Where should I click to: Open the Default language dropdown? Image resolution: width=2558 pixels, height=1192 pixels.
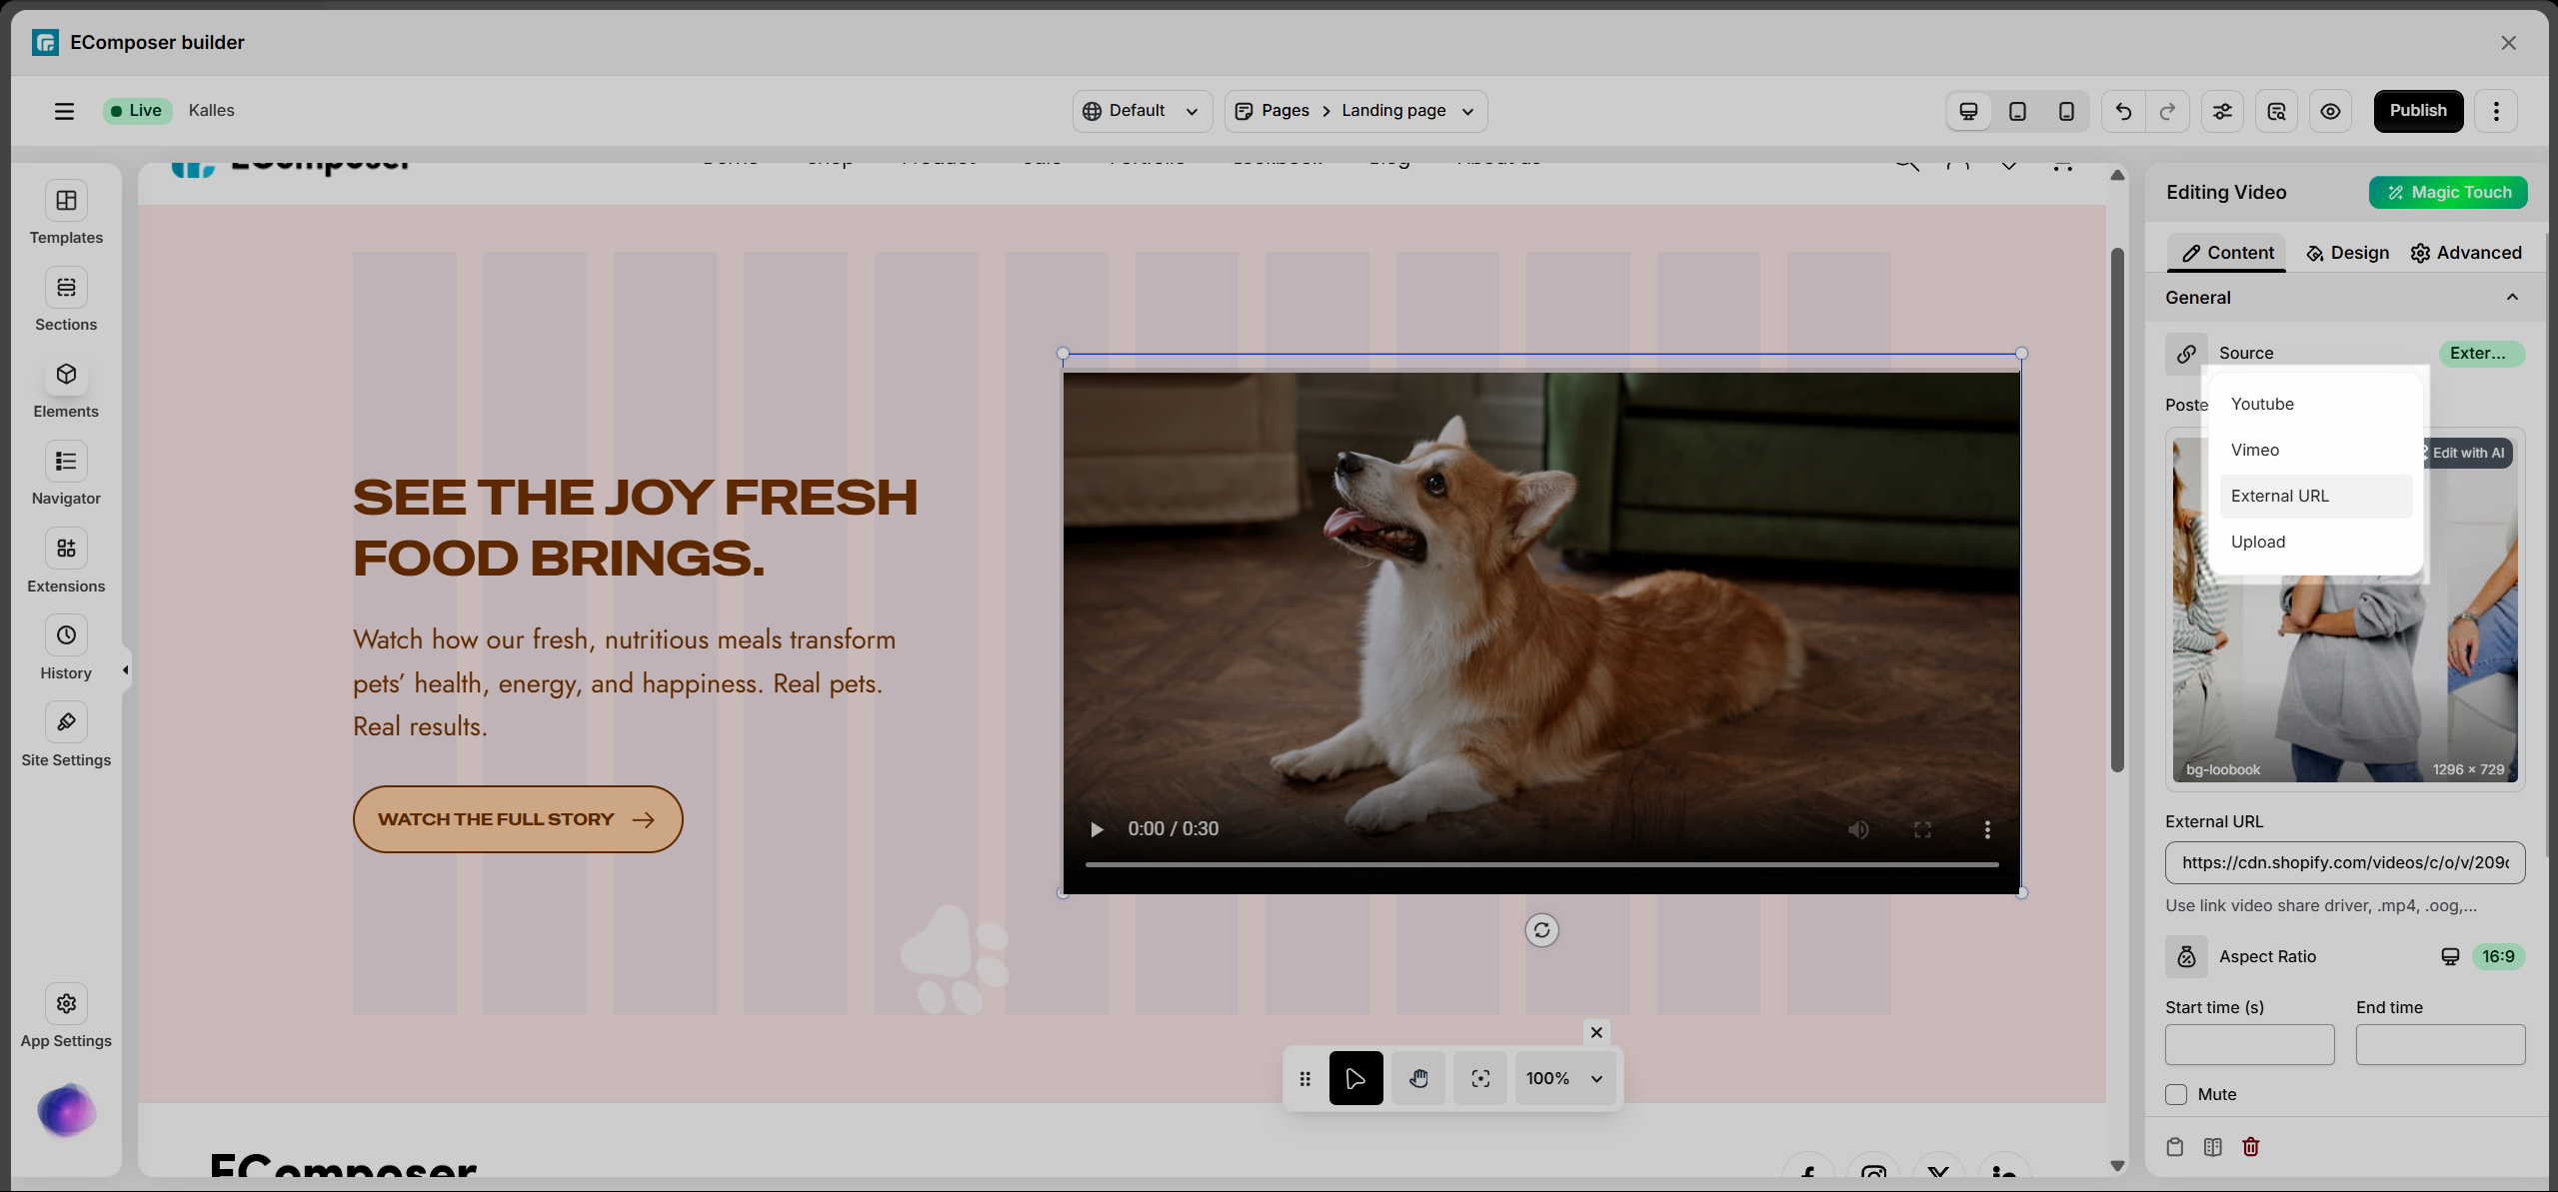click(1142, 111)
